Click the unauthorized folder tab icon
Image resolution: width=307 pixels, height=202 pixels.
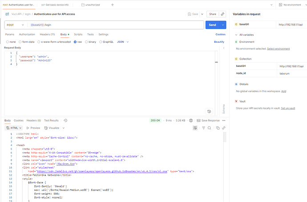click(x=83, y=5)
